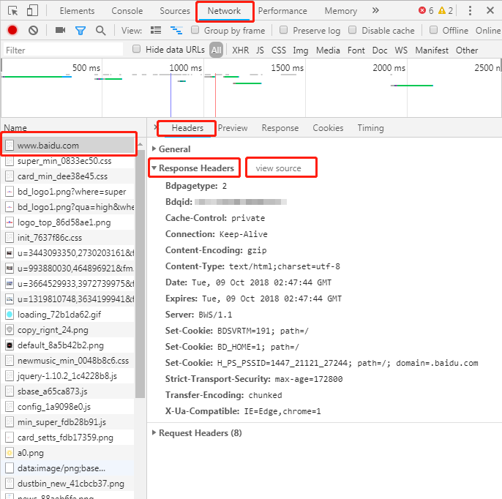Open network search with magnifier icon
The height and width of the screenshot is (499, 502).
click(100, 31)
